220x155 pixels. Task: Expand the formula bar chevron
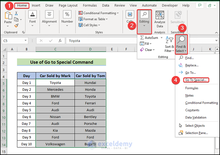pos(216,41)
